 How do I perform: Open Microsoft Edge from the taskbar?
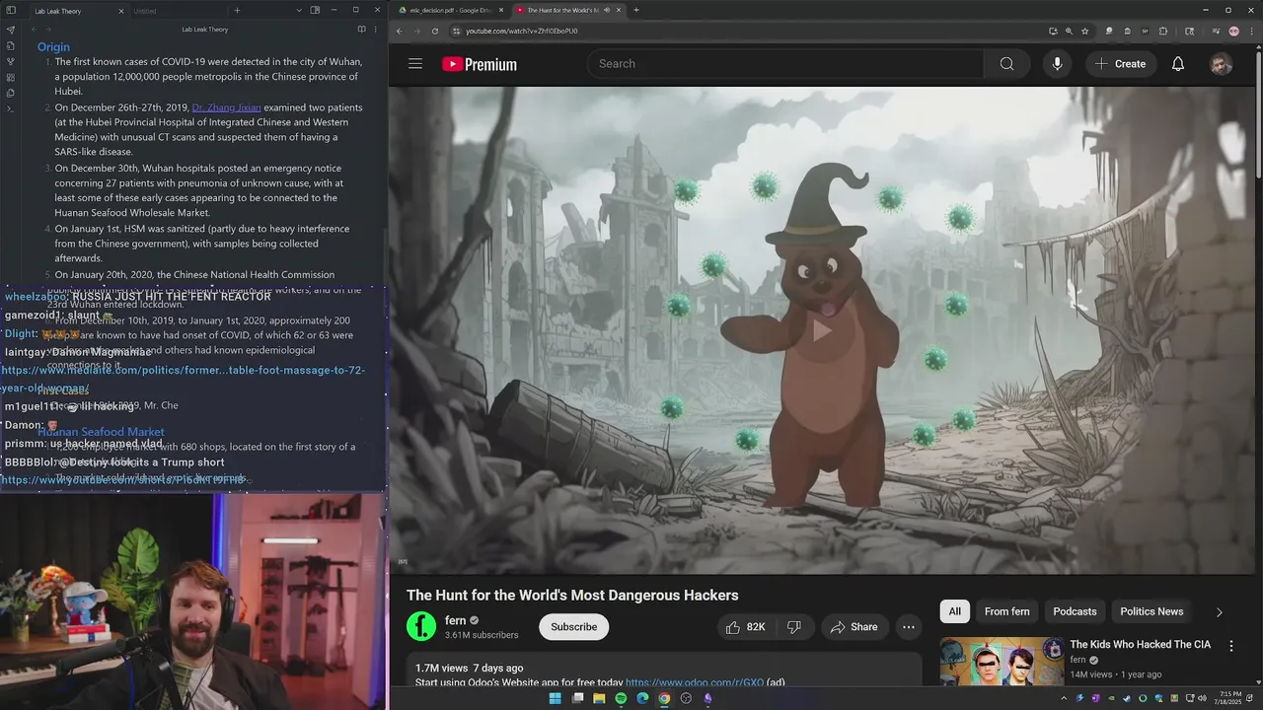[642, 698]
